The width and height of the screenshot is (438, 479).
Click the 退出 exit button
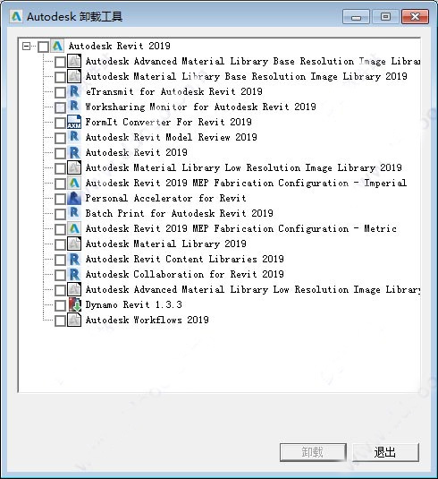pyautogui.click(x=385, y=452)
